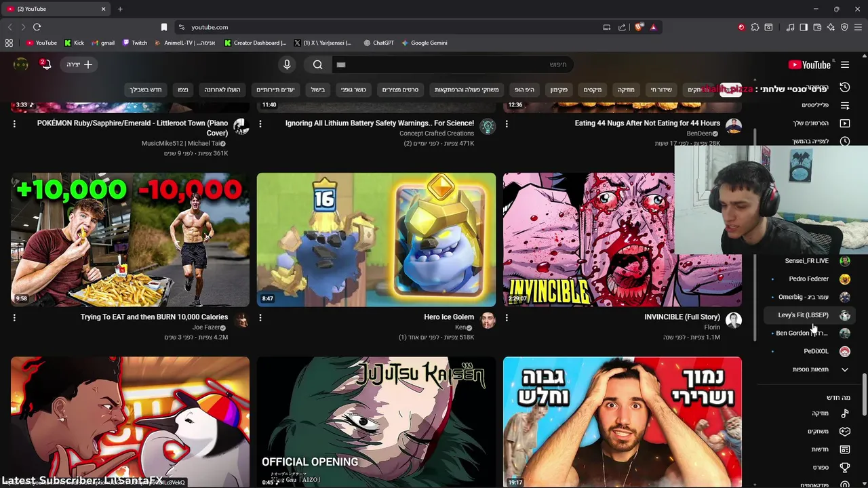Open a new browser tab
Screen dimensions: 868x488
120,9
